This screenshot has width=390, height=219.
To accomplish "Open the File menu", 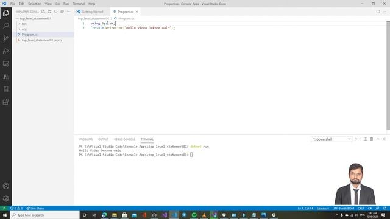I will [13, 4].
